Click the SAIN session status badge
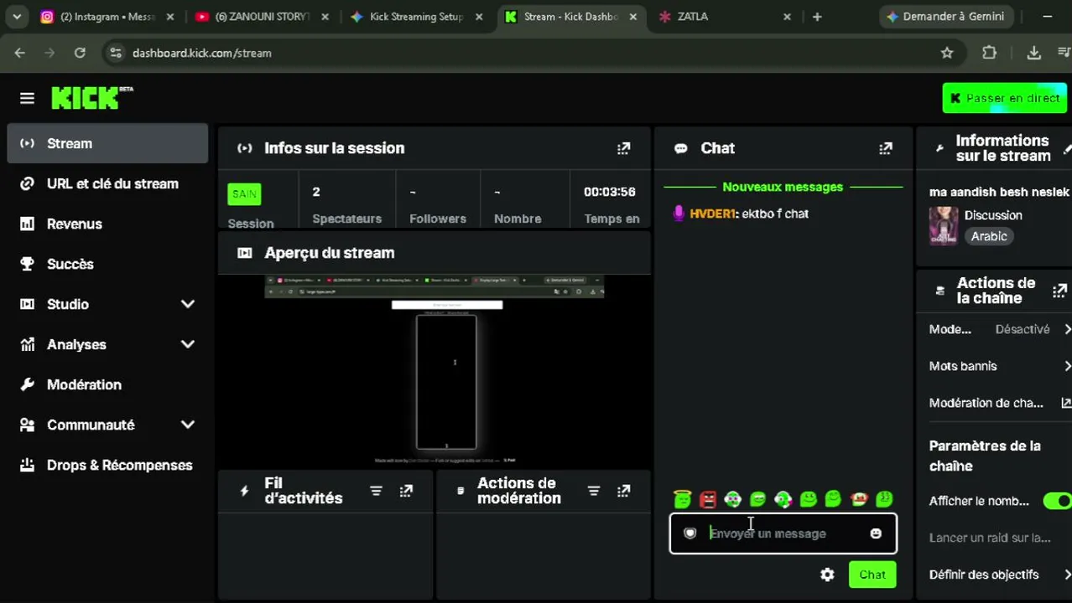This screenshot has width=1072, height=603. (244, 194)
